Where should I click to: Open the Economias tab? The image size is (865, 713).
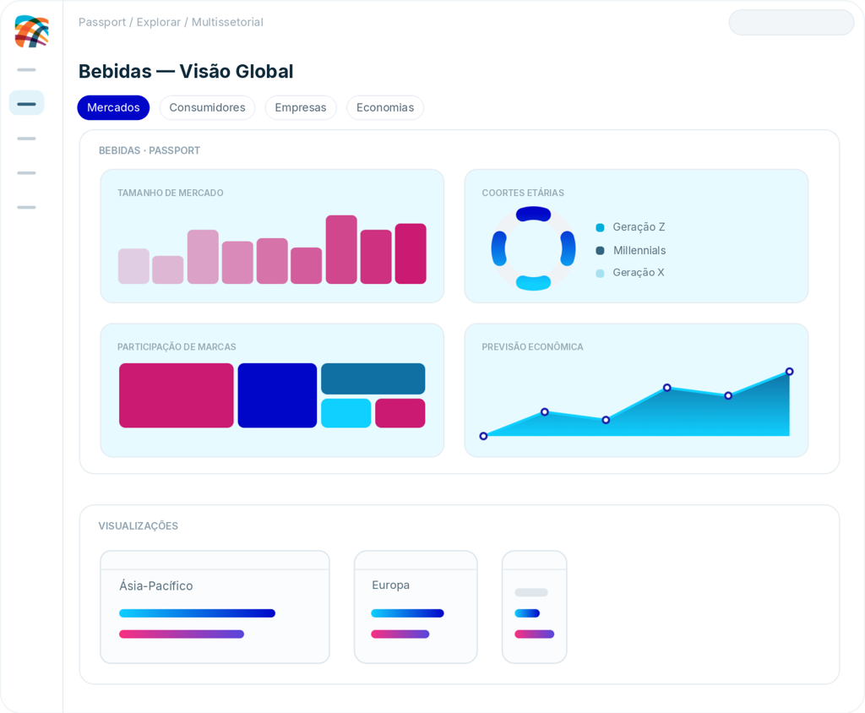(385, 107)
